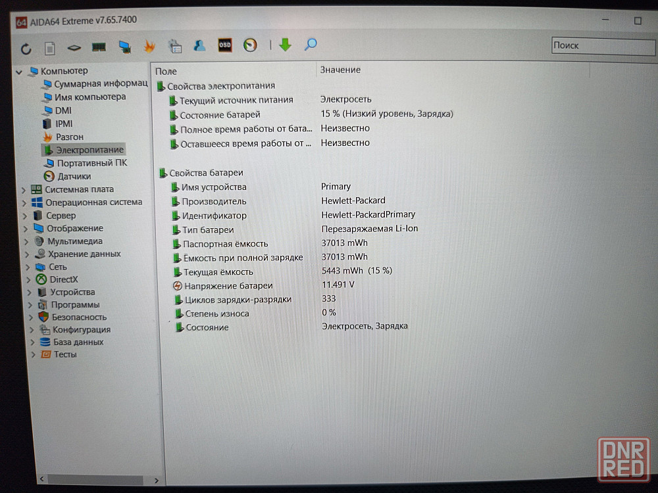The height and width of the screenshot is (493, 658).
Task: Click the tree horizontal scrollbar thumb
Action: pyautogui.click(x=95, y=480)
